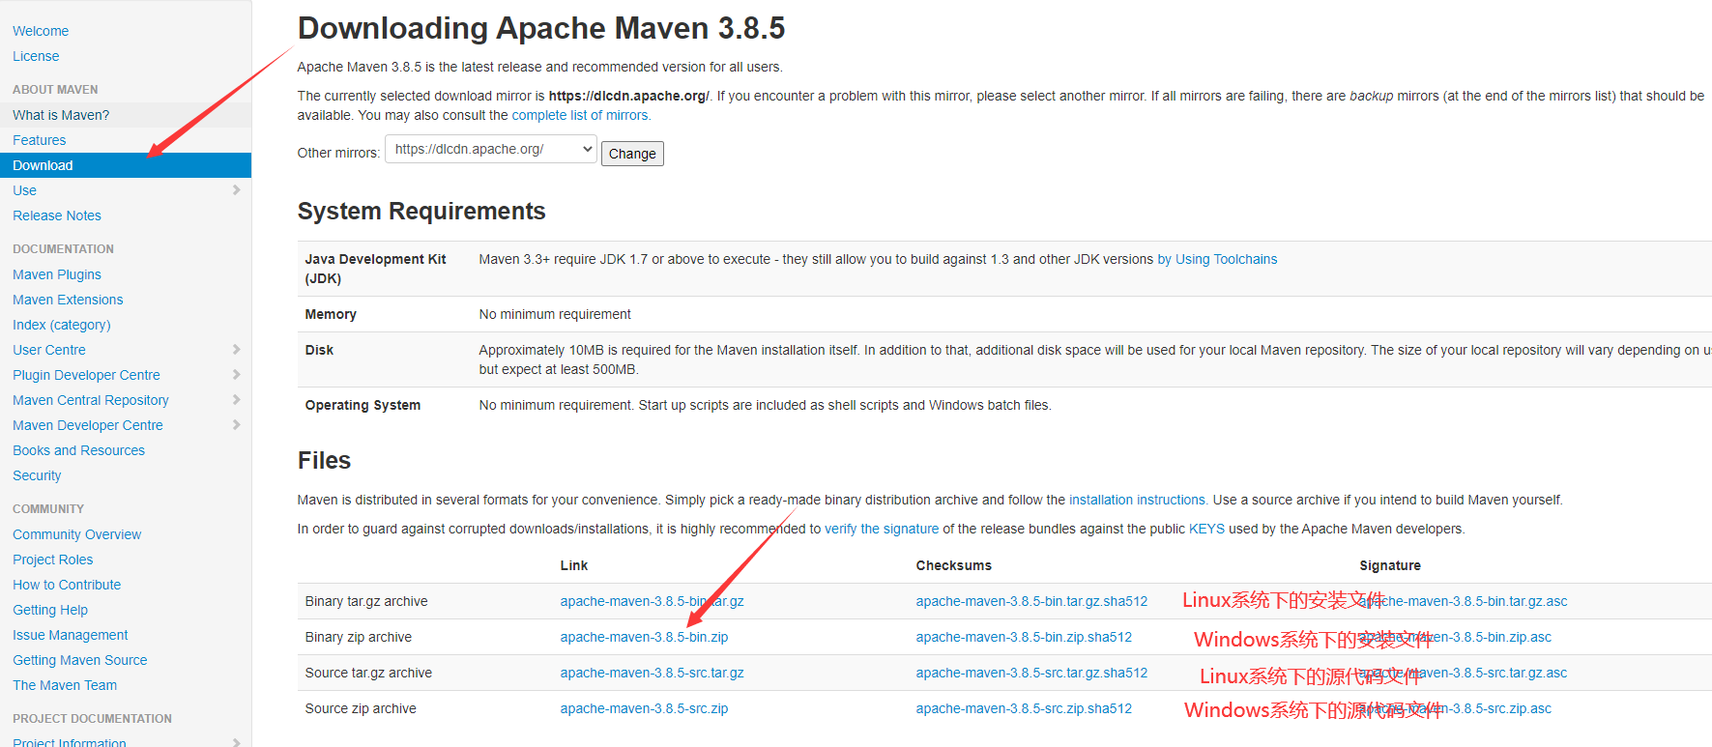
Task: Open Index (category) link
Action: [x=62, y=325]
